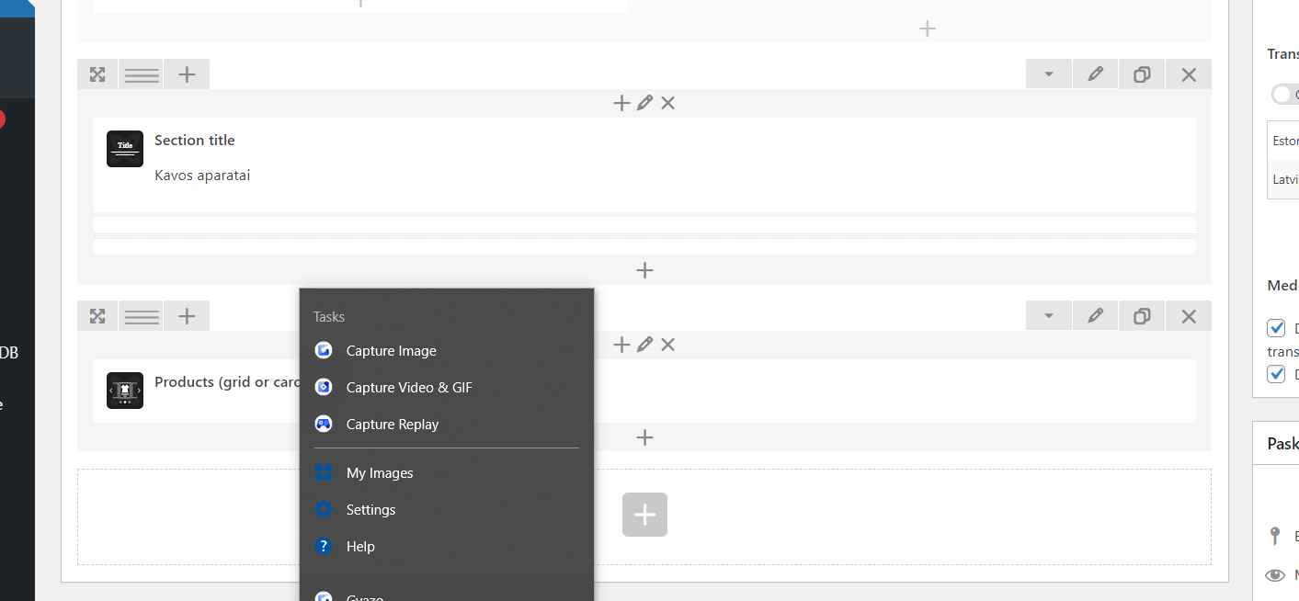Flip the translation toggle switch in the sidebar
1299x601 pixels.
click(x=1285, y=95)
